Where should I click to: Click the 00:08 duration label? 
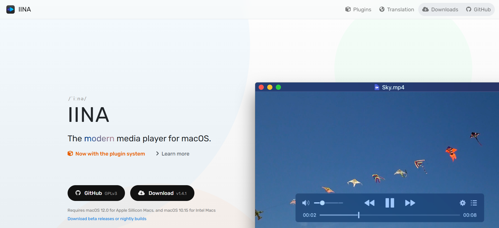470,215
